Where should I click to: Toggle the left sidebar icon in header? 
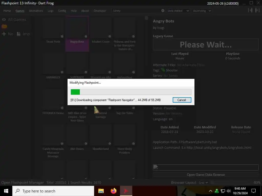tap(250, 10)
